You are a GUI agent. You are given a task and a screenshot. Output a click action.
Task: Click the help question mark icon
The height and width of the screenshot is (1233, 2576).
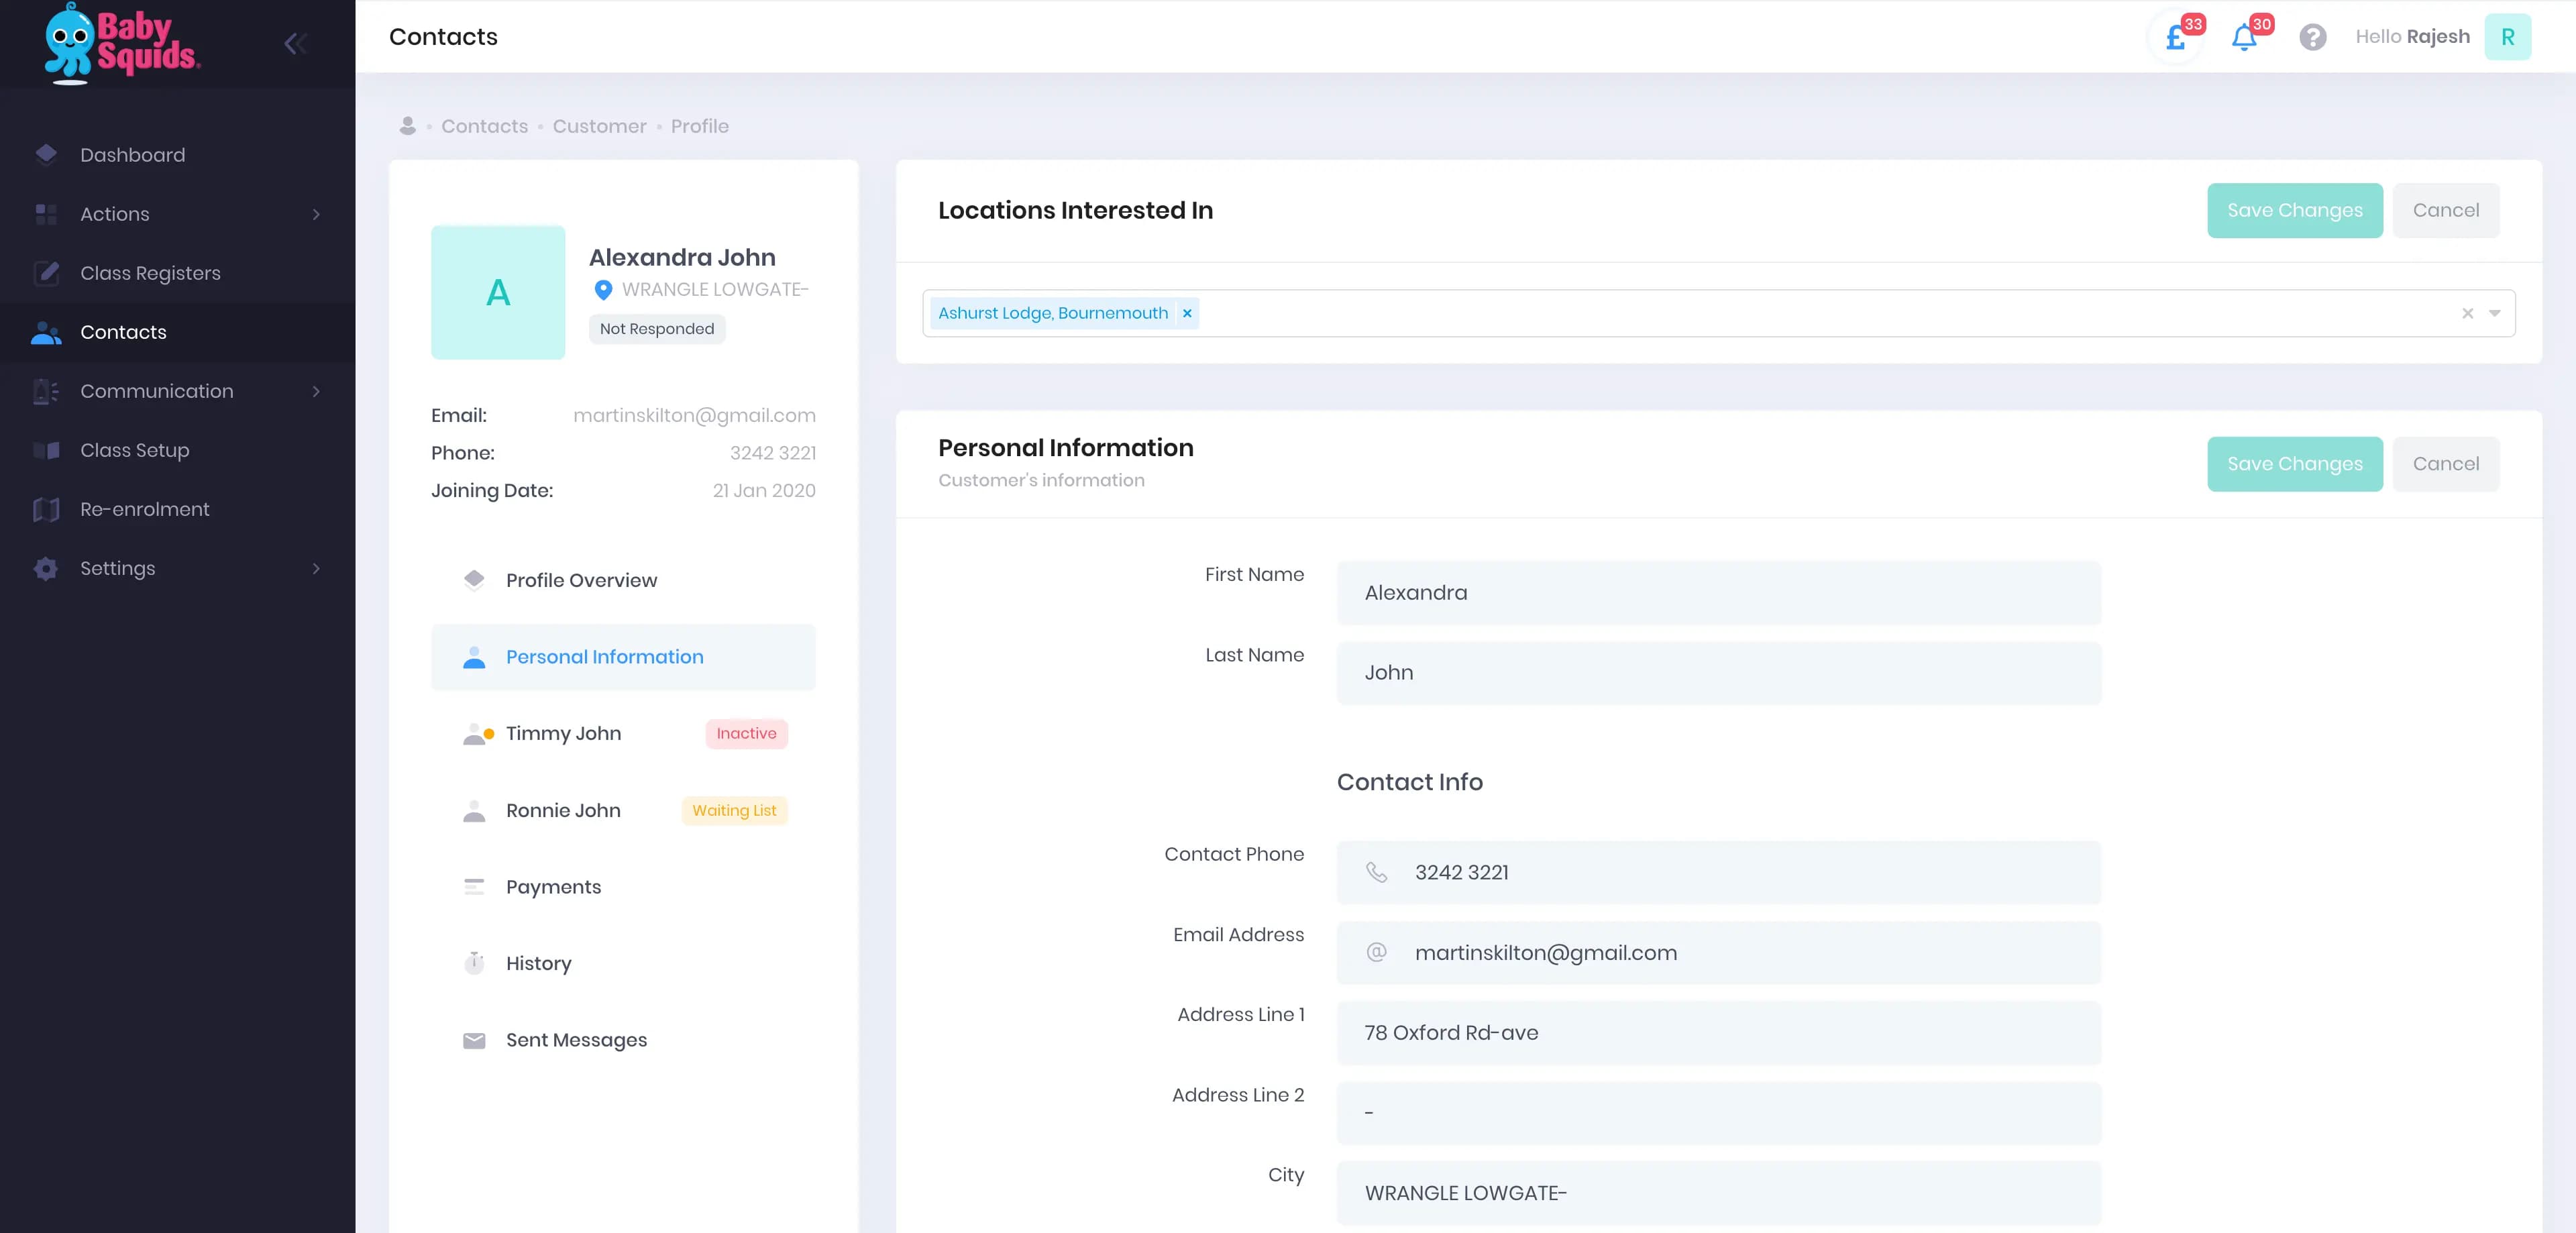[x=2312, y=37]
